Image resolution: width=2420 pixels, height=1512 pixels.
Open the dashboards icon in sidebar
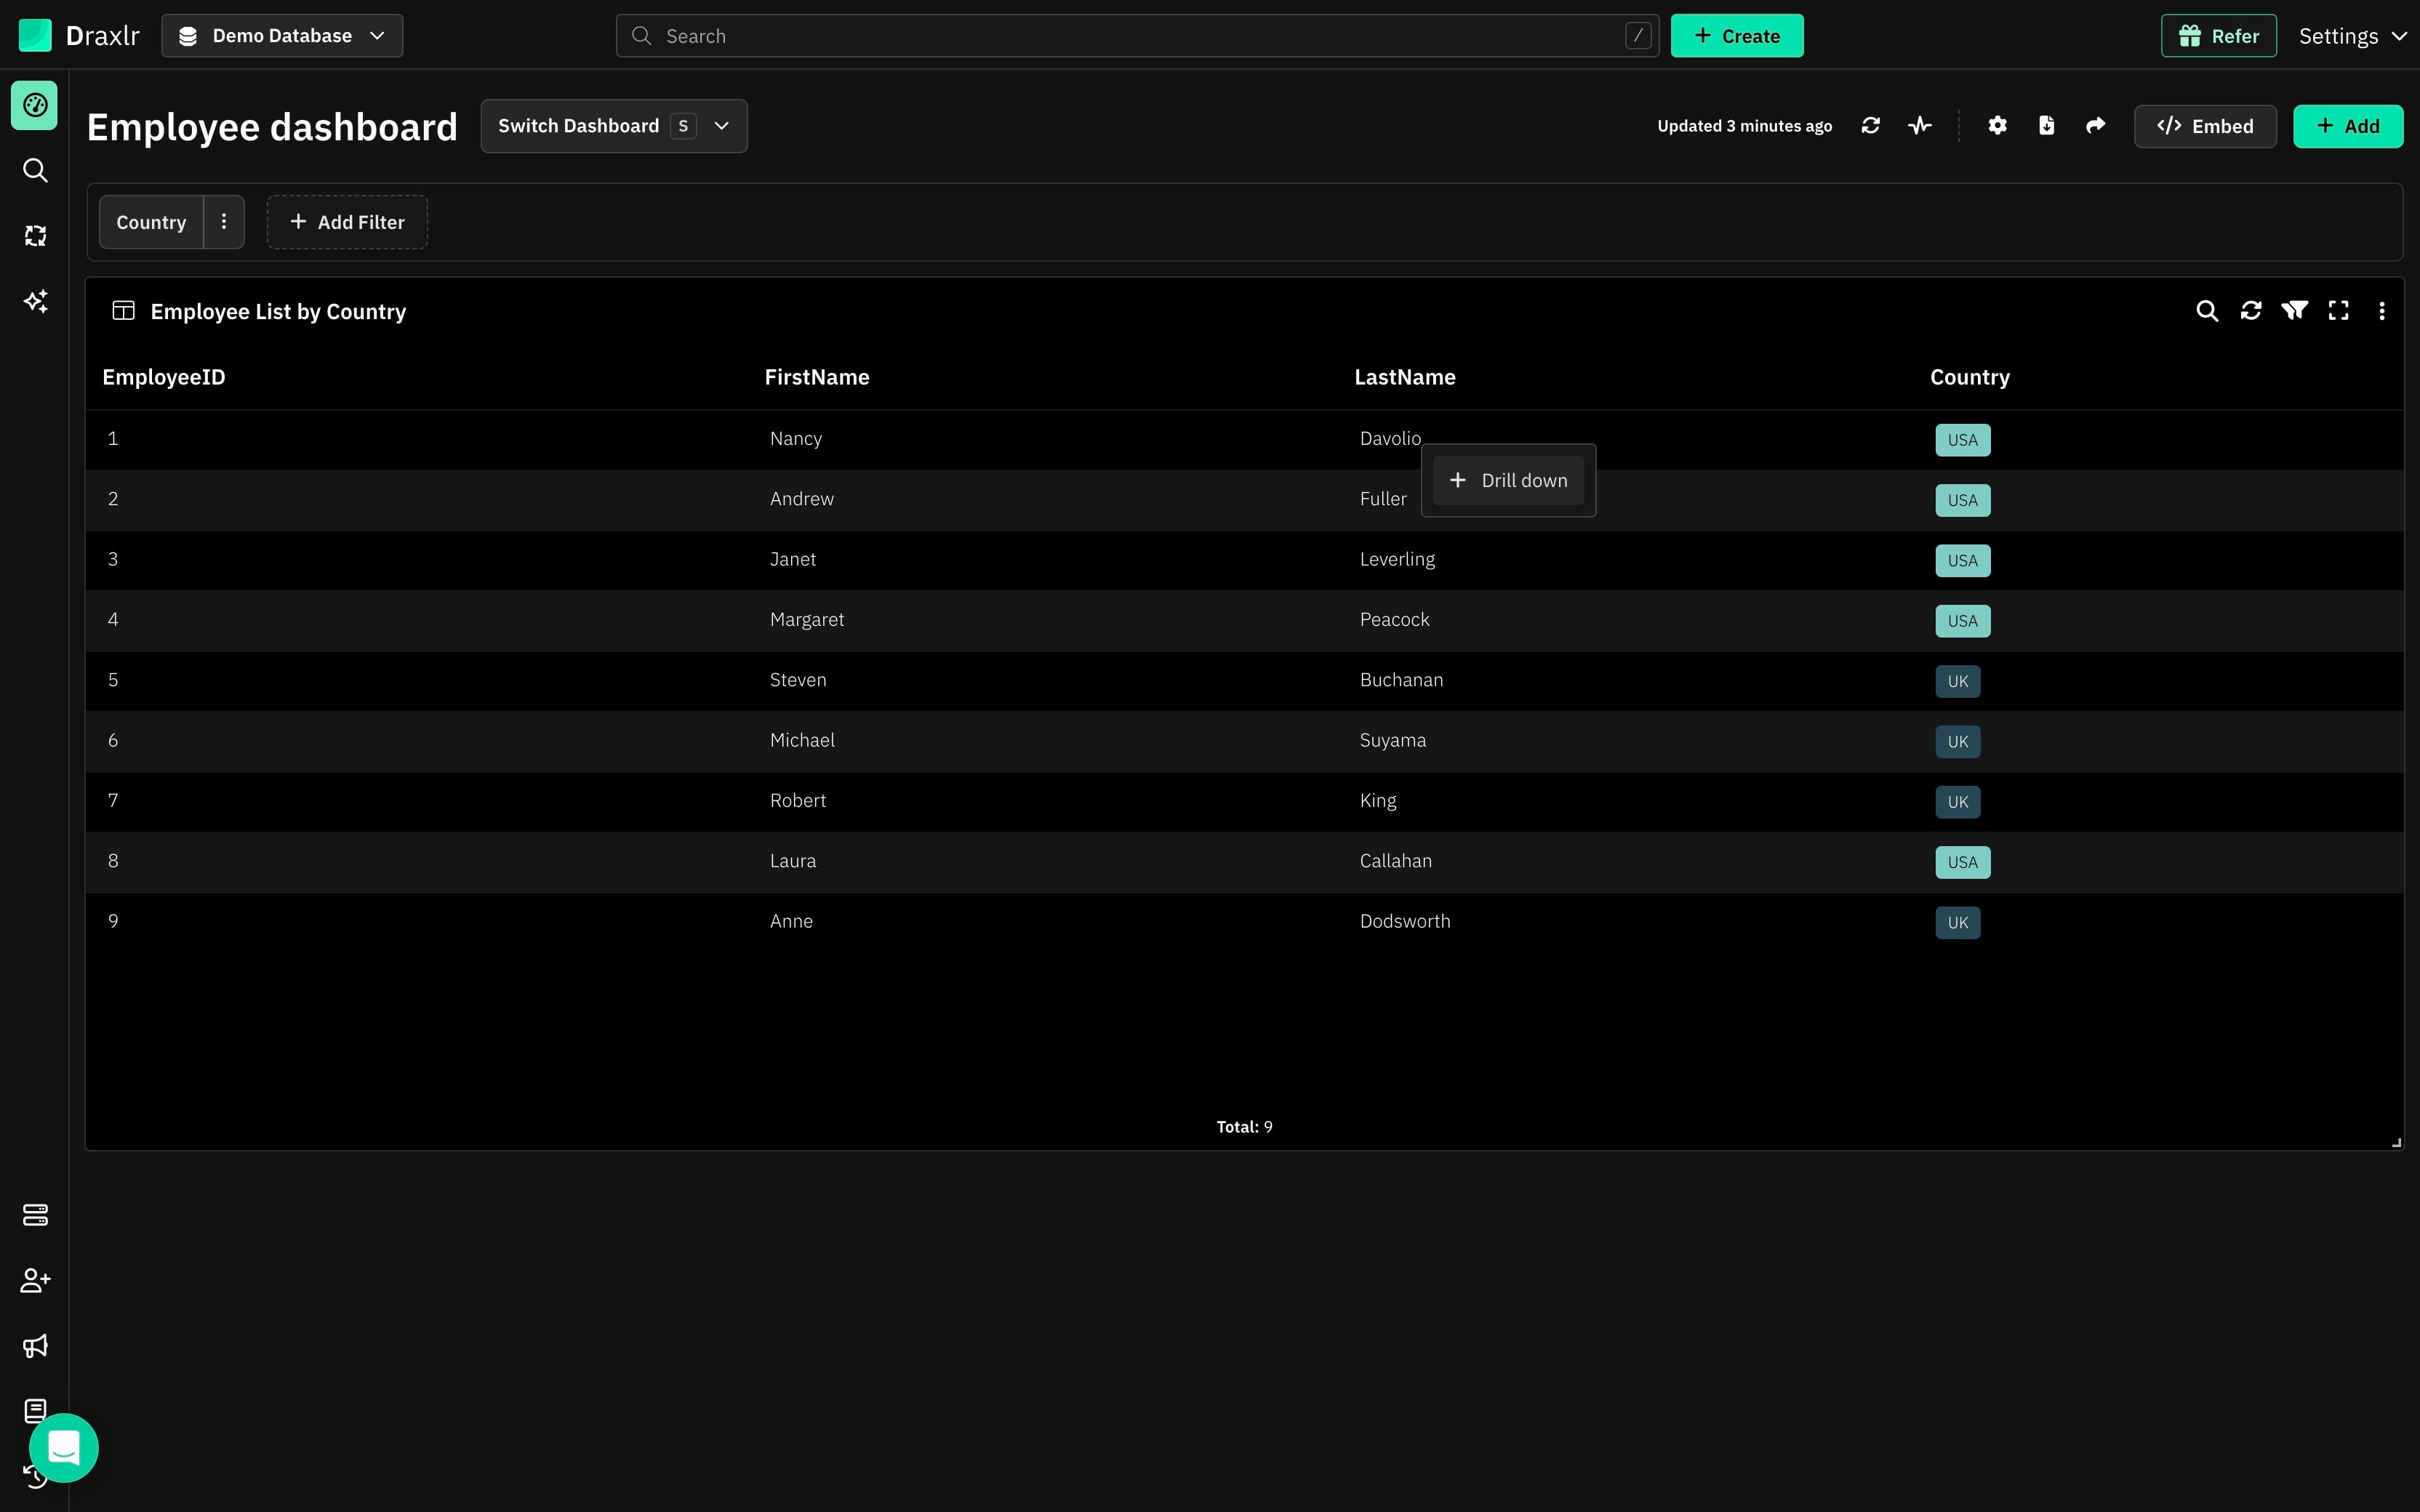[35, 105]
